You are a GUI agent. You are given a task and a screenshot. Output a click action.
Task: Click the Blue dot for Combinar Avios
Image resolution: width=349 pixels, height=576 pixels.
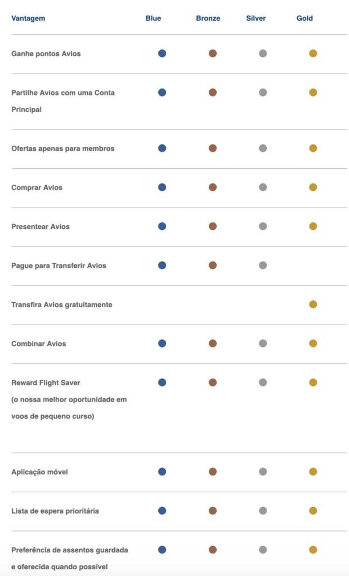point(162,344)
